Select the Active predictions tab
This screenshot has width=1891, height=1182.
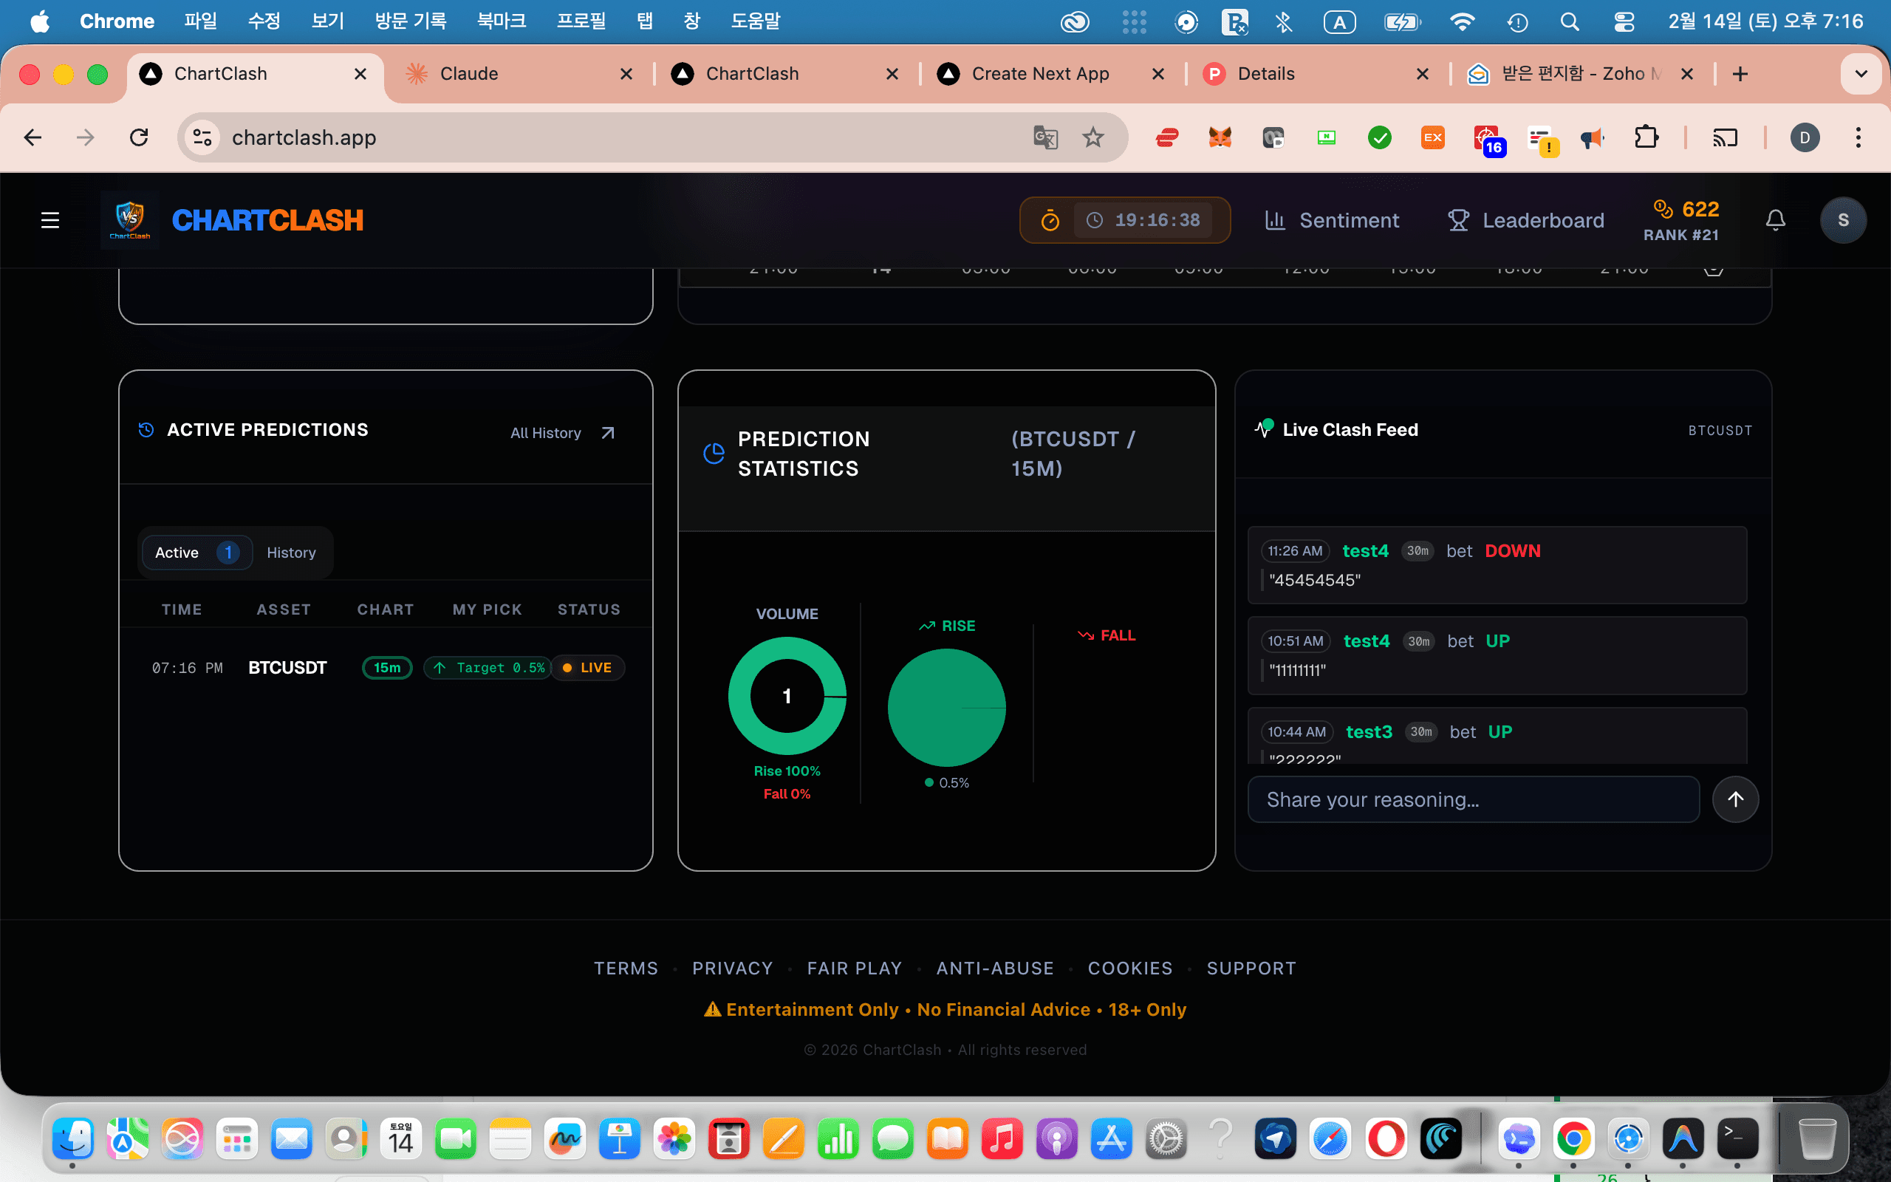pos(188,552)
